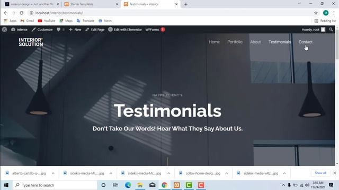This screenshot has height=190, width=339.
Task: Go to the About nav link
Action: click(x=255, y=42)
